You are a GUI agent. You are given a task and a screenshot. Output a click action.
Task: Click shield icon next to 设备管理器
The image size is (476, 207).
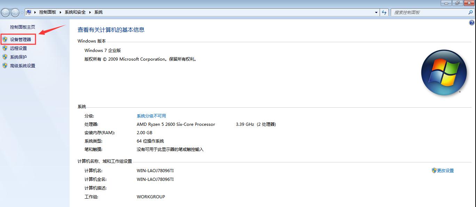click(5, 39)
